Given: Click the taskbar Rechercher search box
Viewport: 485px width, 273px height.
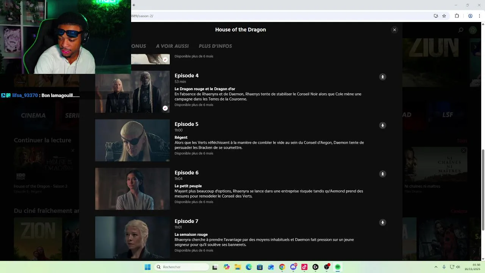Looking at the screenshot, I should click(182, 267).
